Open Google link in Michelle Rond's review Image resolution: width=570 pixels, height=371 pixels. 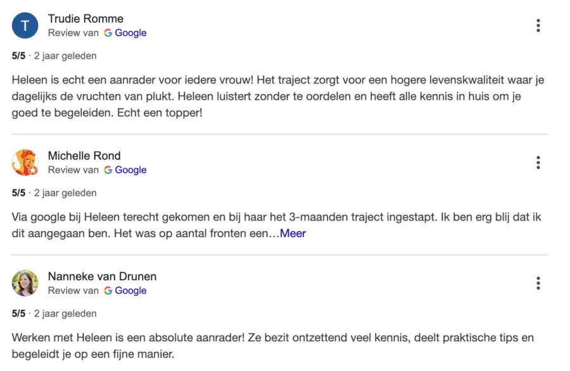click(130, 170)
